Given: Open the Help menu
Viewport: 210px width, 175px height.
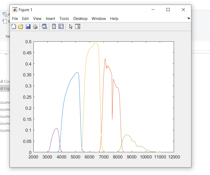Looking at the screenshot, I should click(114, 18).
